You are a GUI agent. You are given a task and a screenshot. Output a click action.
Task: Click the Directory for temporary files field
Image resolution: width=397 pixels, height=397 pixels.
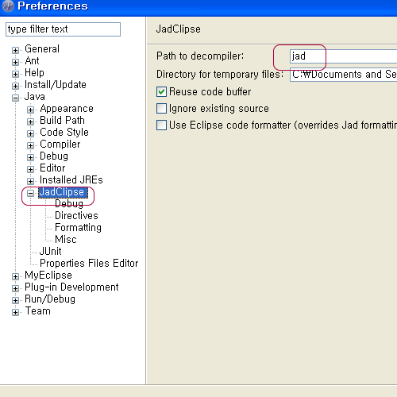click(x=343, y=75)
